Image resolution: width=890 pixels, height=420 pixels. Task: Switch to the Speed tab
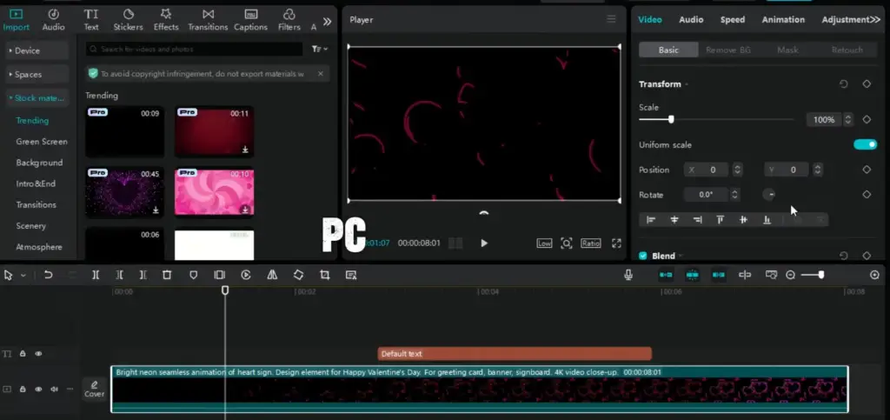point(732,19)
